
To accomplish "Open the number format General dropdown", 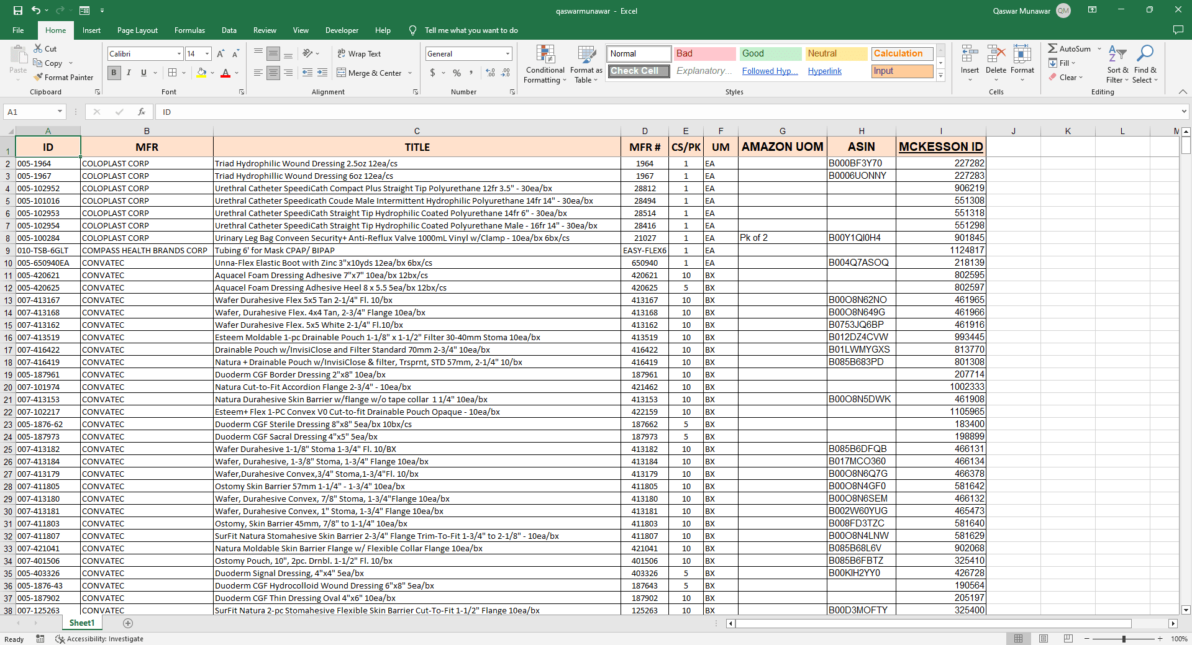I will [507, 54].
